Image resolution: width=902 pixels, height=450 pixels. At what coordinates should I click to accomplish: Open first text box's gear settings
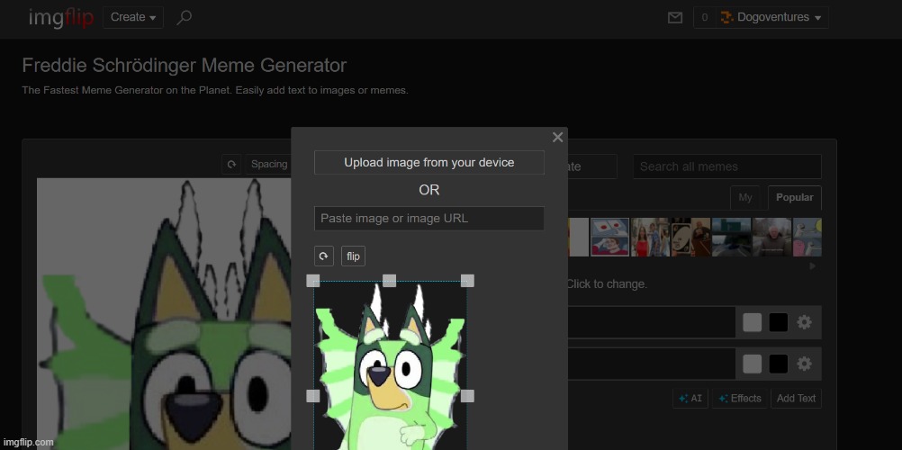804,322
